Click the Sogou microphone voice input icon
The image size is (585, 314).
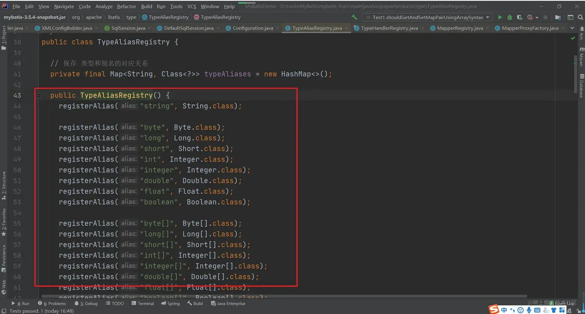(529, 310)
